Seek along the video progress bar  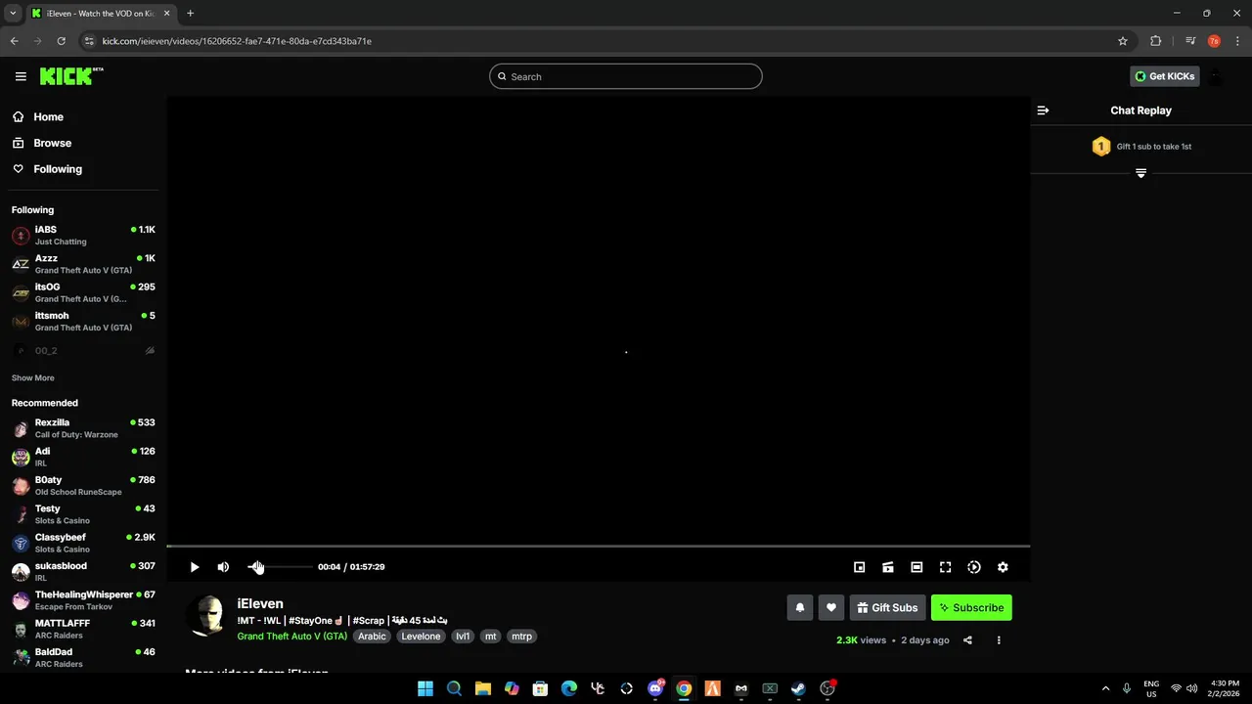coord(598,546)
